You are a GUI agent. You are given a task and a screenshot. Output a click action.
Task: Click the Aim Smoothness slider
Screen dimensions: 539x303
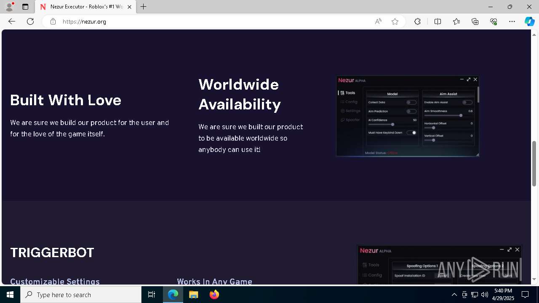[x=448, y=115]
